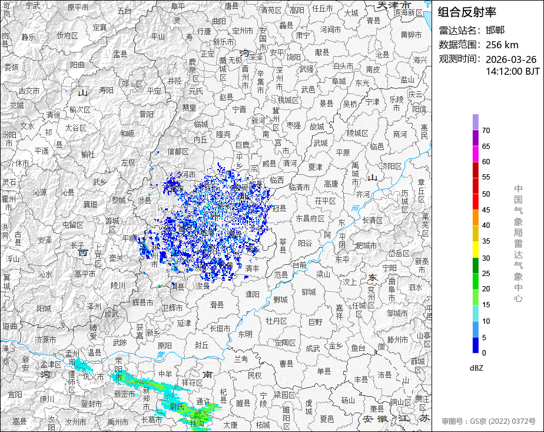Select the radar station name 邯郸

(495, 30)
